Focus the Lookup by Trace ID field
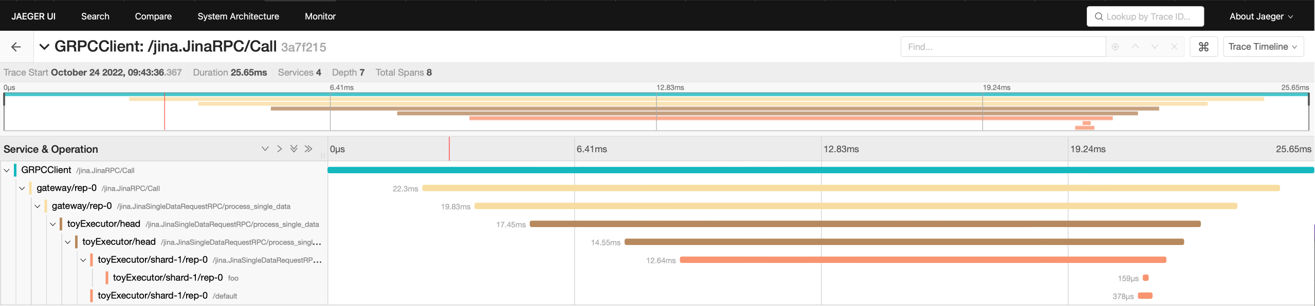The height and width of the screenshot is (306, 1315). click(1145, 16)
